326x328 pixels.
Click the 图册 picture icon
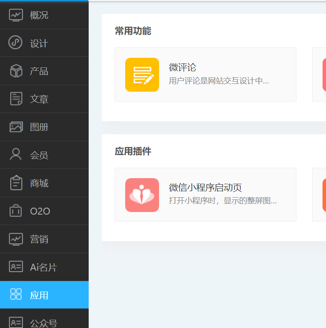click(x=16, y=127)
